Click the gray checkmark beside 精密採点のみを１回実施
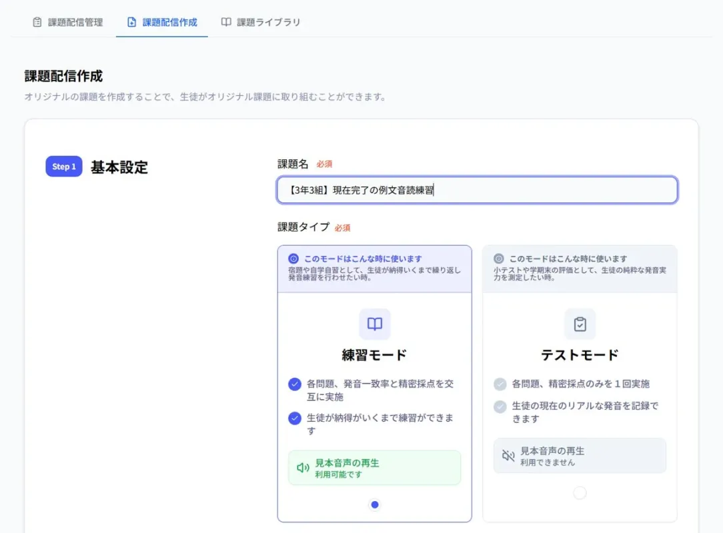Viewport: 723px width, 533px height. point(498,383)
